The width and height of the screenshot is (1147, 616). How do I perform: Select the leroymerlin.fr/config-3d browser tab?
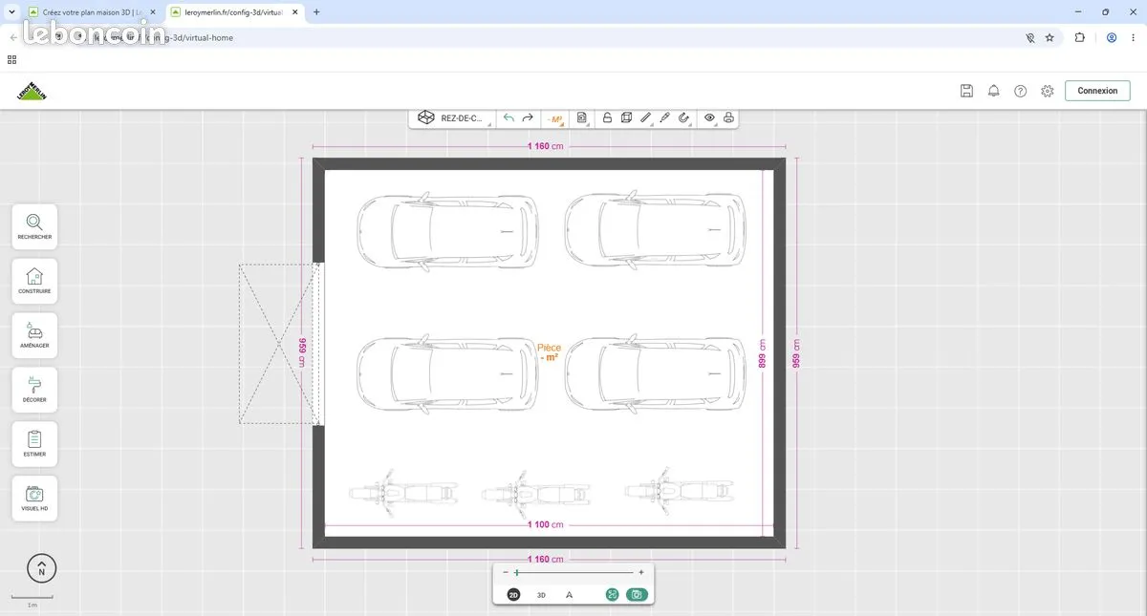pos(234,12)
